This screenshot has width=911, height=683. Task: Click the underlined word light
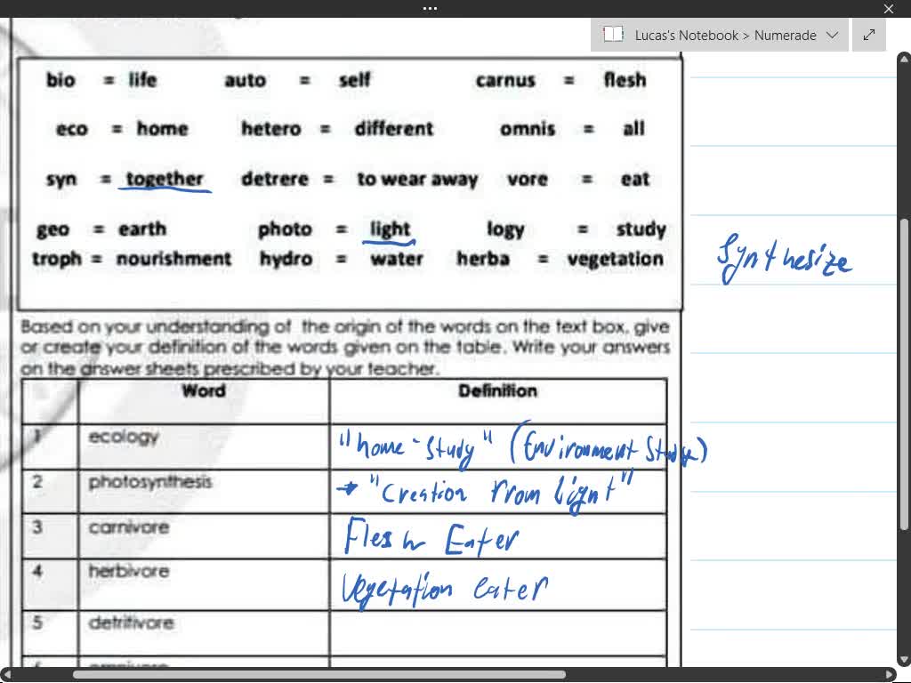coord(389,229)
